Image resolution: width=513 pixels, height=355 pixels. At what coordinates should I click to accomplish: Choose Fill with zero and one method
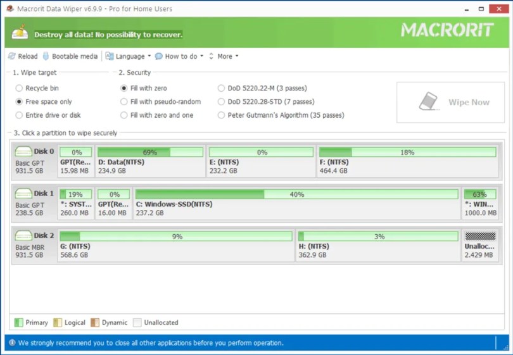pos(123,115)
